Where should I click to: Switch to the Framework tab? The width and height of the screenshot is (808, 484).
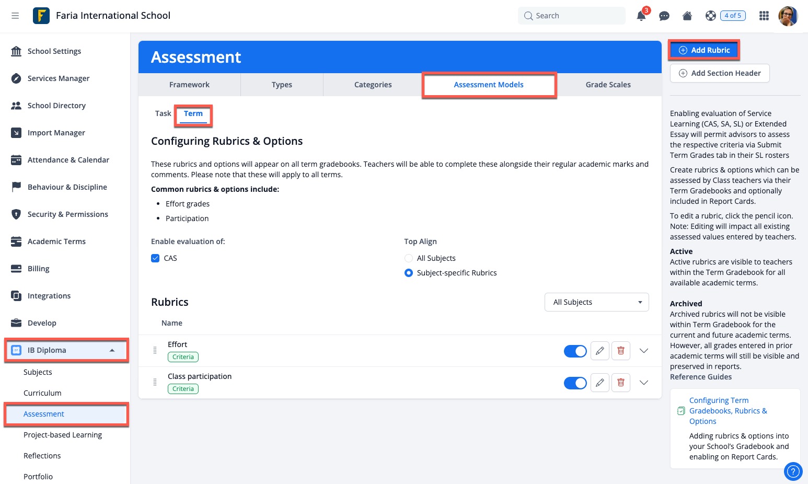(x=189, y=85)
